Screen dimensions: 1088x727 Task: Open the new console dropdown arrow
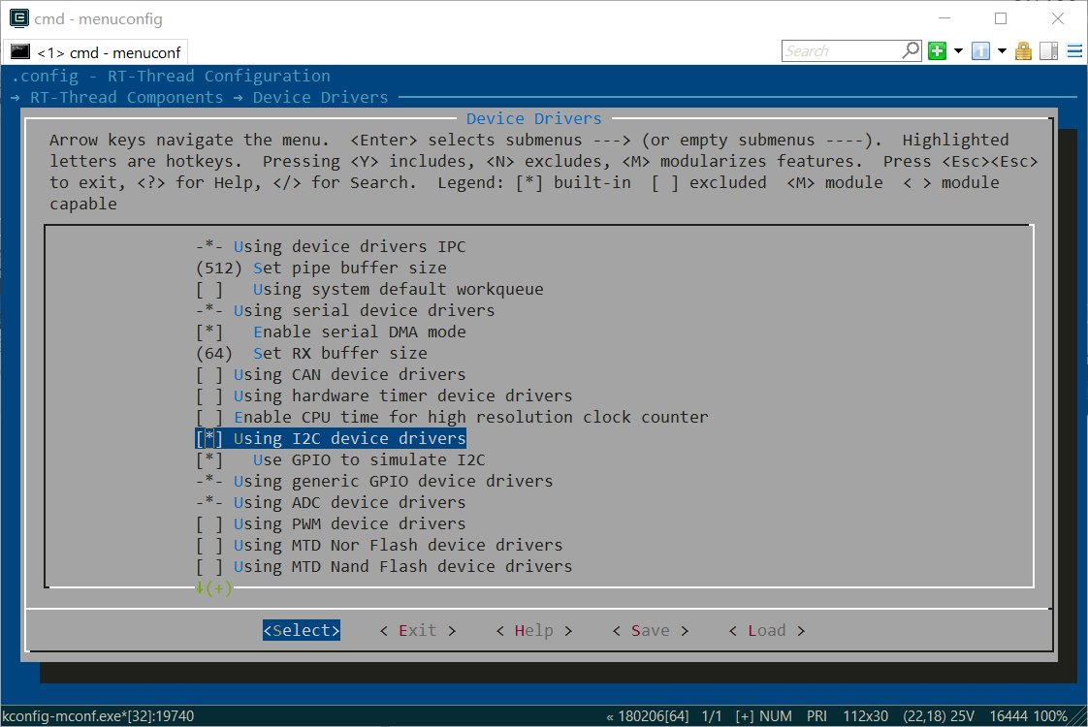coord(958,50)
